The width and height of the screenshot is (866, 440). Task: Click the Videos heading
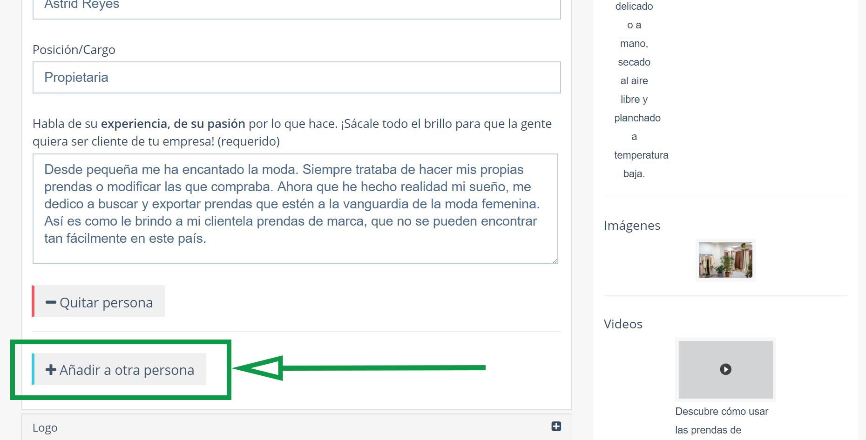[x=623, y=324]
